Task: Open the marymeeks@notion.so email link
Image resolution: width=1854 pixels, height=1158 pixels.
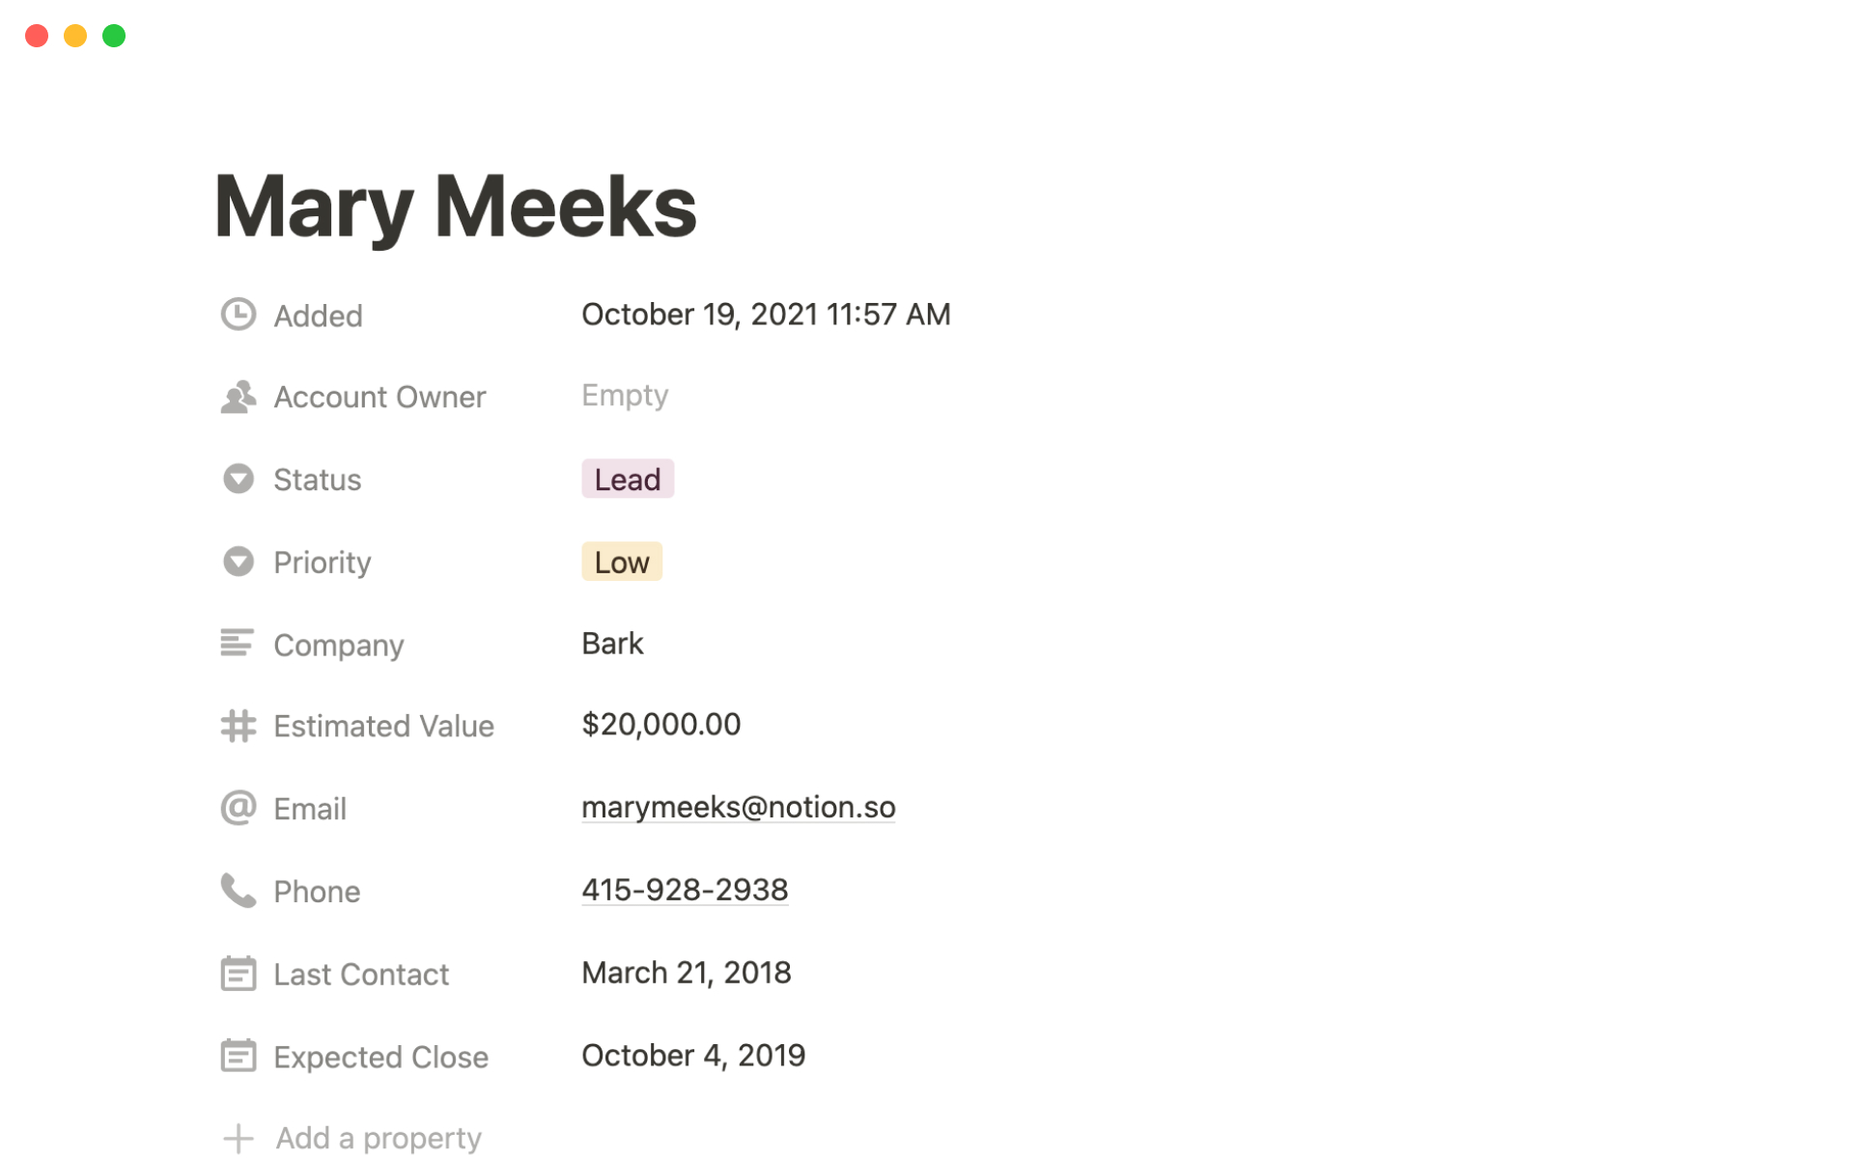Action: [738, 808]
